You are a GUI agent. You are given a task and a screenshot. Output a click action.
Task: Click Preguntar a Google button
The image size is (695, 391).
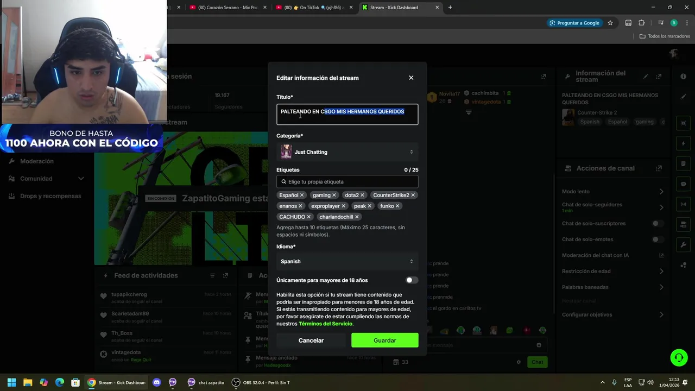tap(574, 23)
